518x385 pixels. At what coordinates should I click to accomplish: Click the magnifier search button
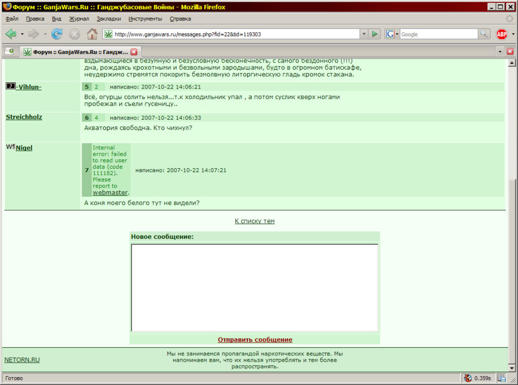[x=483, y=33]
